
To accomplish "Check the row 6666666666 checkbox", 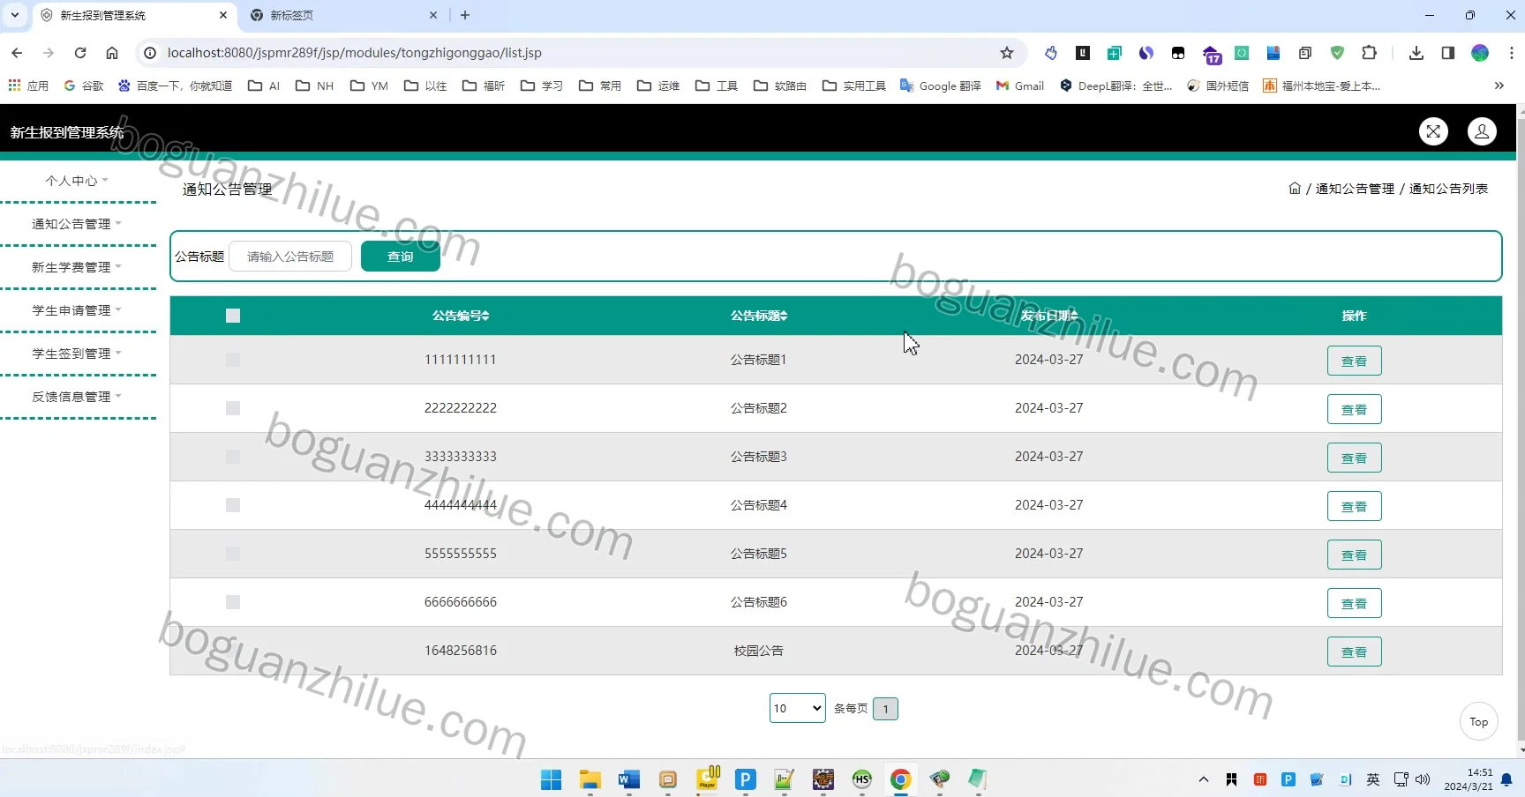I will (233, 602).
